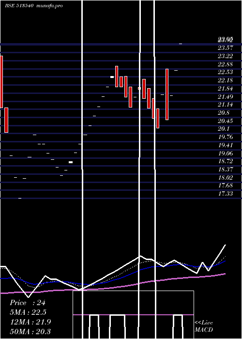Click the 18.02 price axis label
This screenshot has height=339, width=242.
click(x=225, y=178)
